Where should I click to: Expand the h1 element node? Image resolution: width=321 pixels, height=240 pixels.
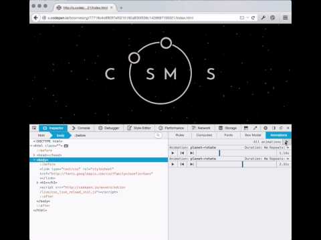37,183
